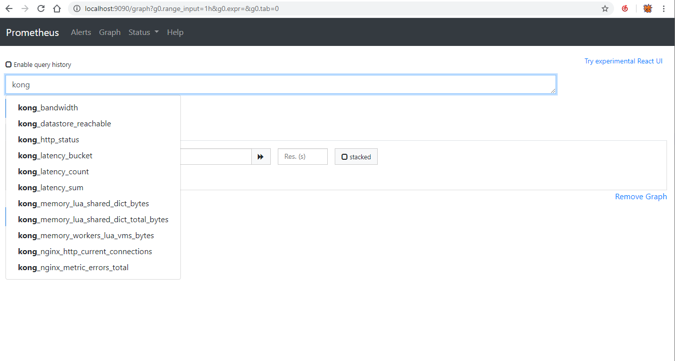This screenshot has width=675, height=361.
Task: Try experimental React UI link
Action: tap(624, 61)
